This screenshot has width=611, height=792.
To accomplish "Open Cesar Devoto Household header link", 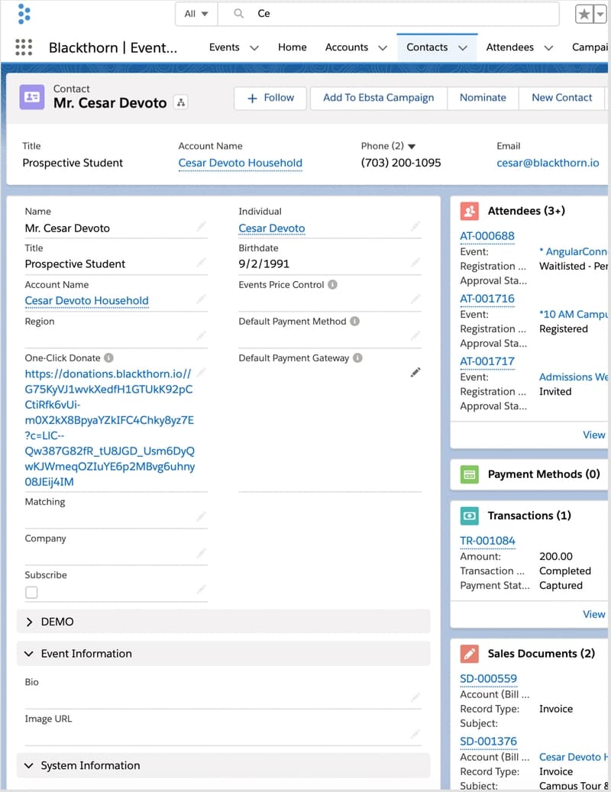I will pyautogui.click(x=240, y=163).
